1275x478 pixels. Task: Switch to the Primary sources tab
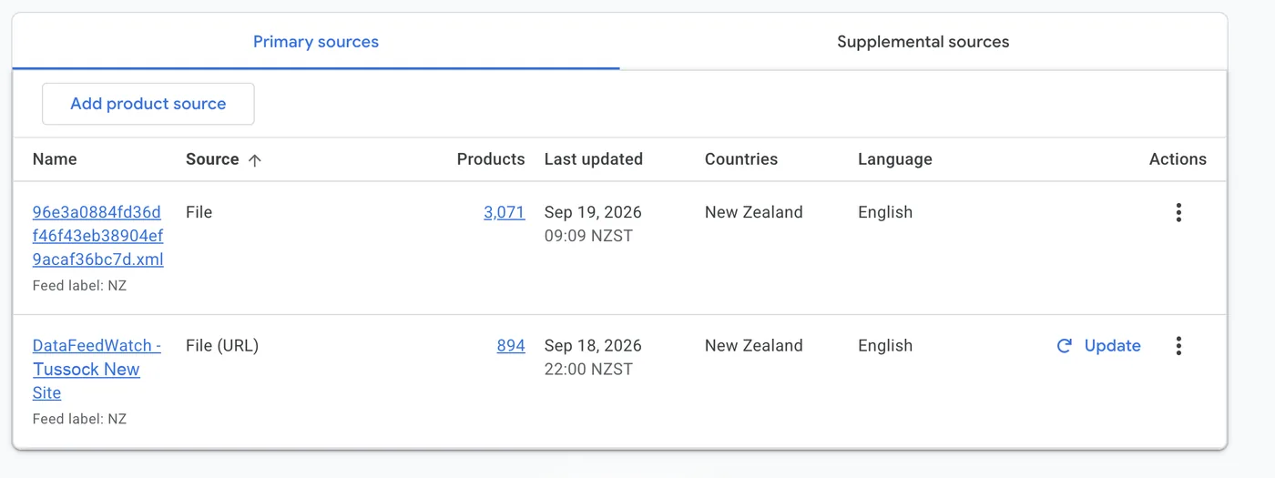[316, 42]
